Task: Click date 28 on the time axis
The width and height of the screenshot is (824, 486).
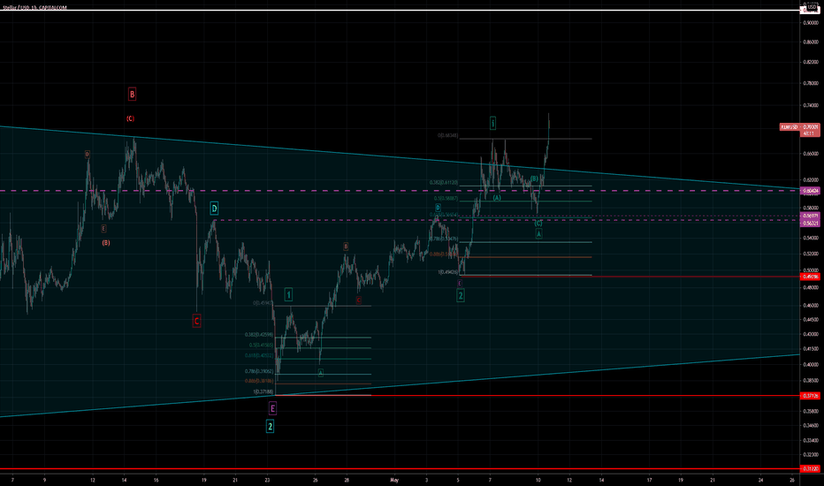Action: pos(347,480)
